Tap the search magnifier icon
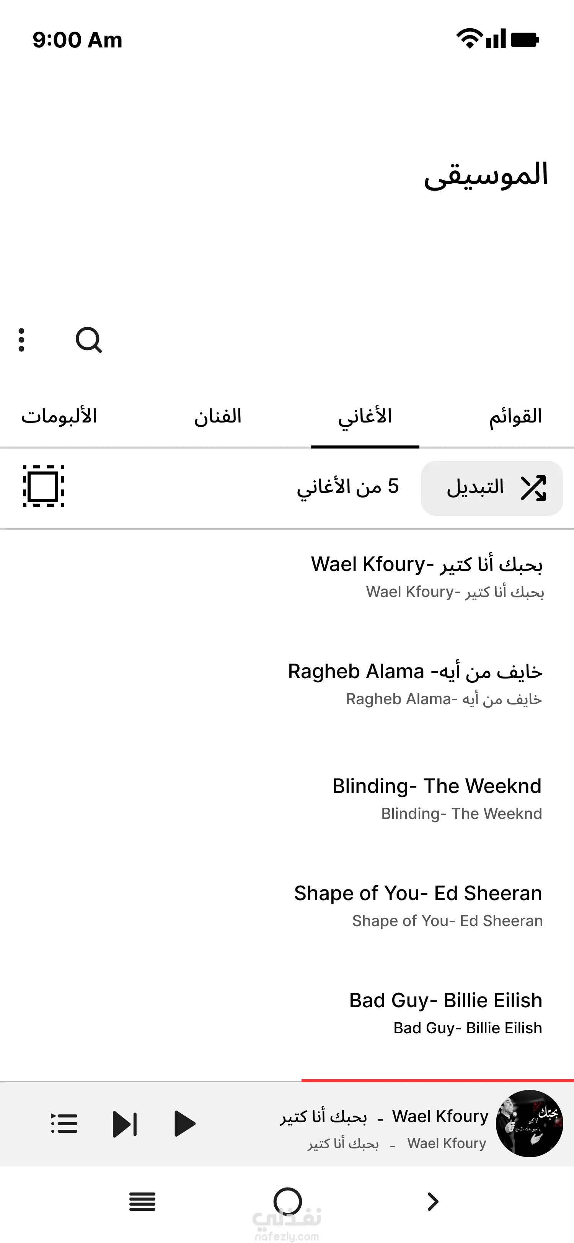This screenshot has width=574, height=1243. [89, 340]
